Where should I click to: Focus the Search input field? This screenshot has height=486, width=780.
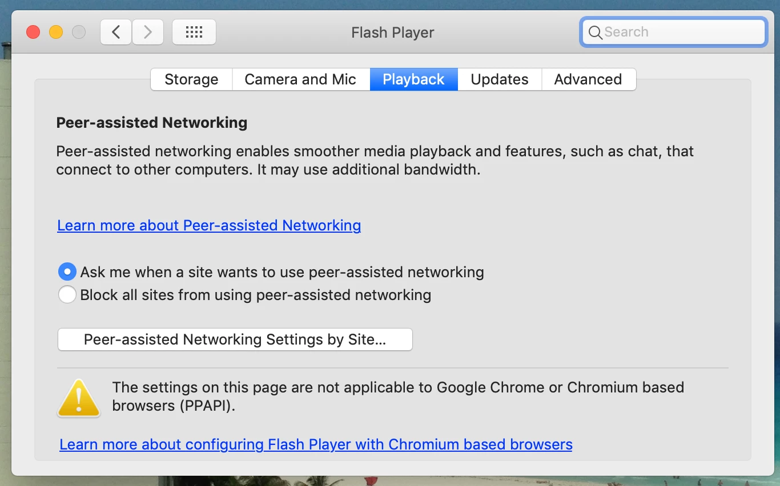673,32
